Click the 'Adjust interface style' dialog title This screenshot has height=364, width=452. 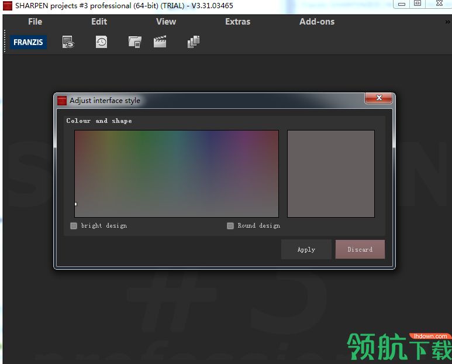(x=105, y=101)
